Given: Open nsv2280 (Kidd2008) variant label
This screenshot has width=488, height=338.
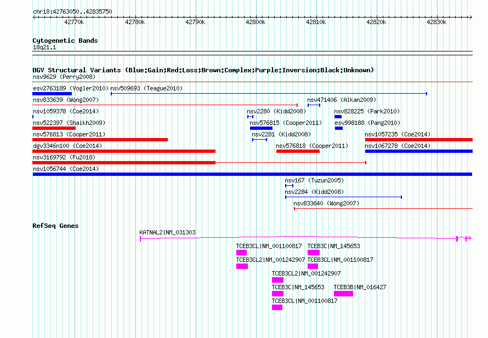Looking at the screenshot, I should pyautogui.click(x=276, y=111).
